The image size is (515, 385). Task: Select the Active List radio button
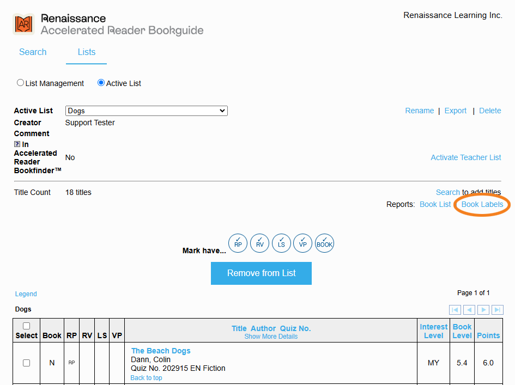[x=101, y=83]
